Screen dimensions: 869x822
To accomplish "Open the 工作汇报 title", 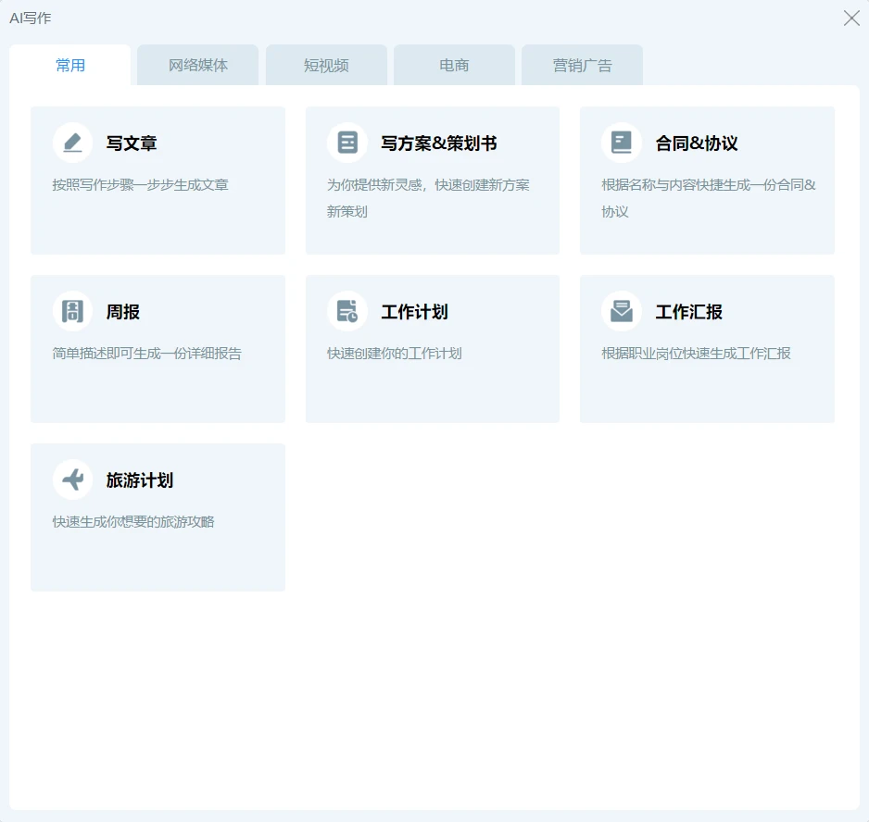I will coord(689,312).
